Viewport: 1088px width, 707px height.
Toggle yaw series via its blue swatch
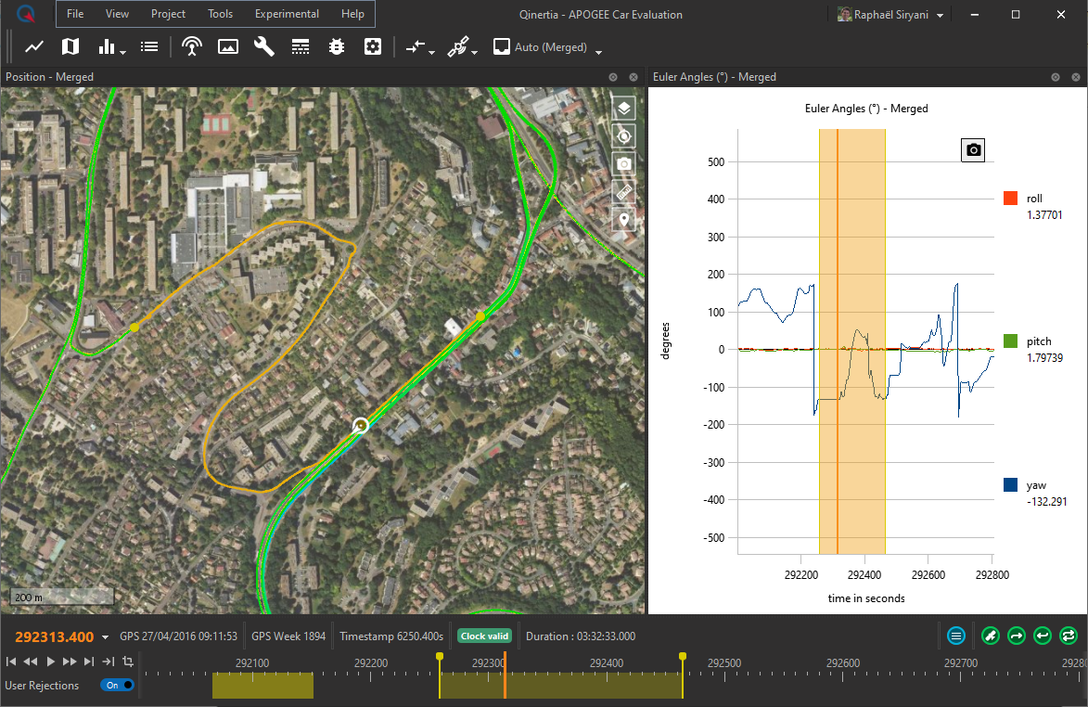tap(1010, 485)
